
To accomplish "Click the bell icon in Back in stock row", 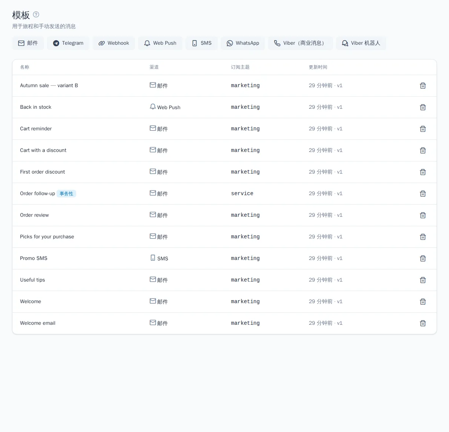I will click(x=153, y=107).
